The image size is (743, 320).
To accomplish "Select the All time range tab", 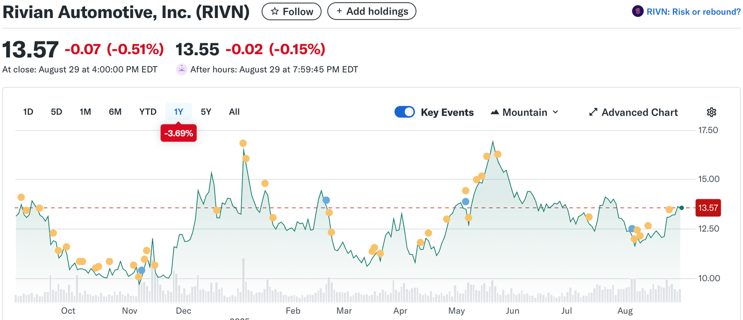I will (x=234, y=112).
